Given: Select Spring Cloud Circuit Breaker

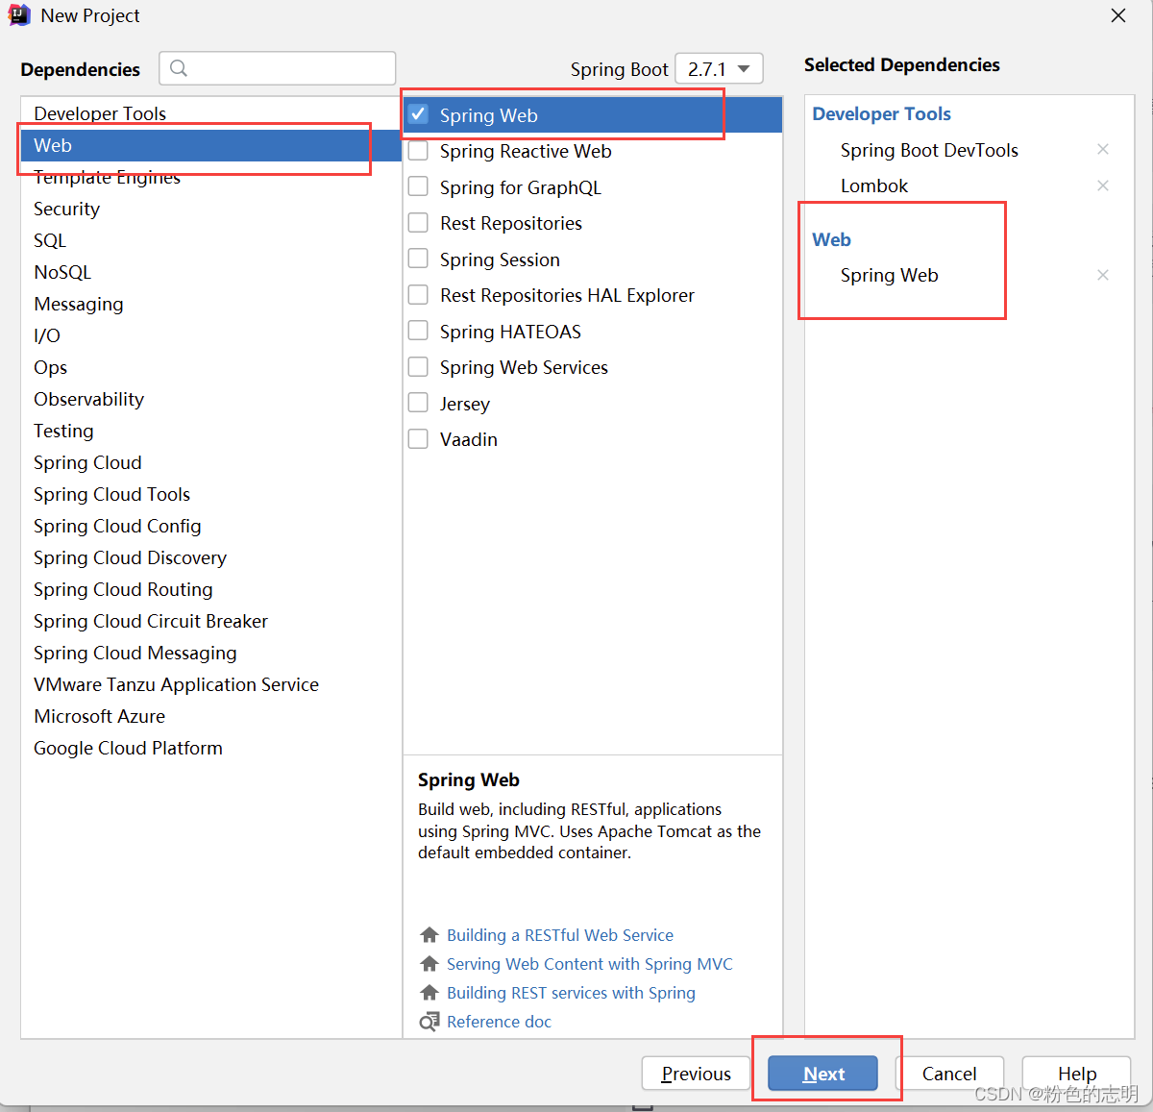Looking at the screenshot, I should point(211,621).
